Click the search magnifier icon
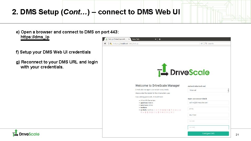The width and height of the screenshot is (251, 141). 206,44
